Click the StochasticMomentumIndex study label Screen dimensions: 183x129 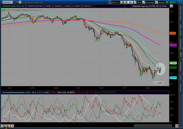22,93
